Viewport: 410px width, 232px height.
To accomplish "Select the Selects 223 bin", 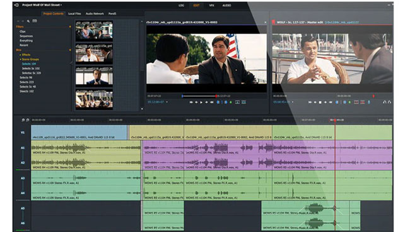I will (x=26, y=82).
